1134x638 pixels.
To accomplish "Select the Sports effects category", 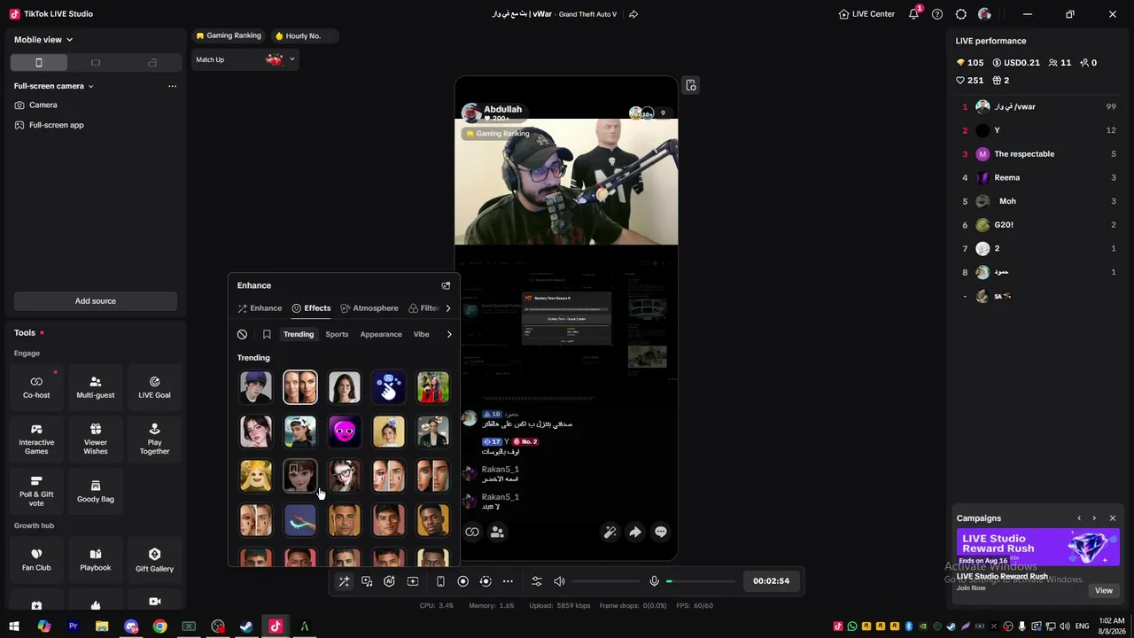I will coord(337,334).
